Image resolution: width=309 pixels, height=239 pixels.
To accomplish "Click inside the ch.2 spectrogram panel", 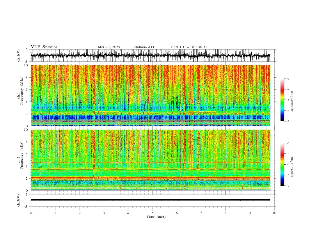I will (151, 160).
